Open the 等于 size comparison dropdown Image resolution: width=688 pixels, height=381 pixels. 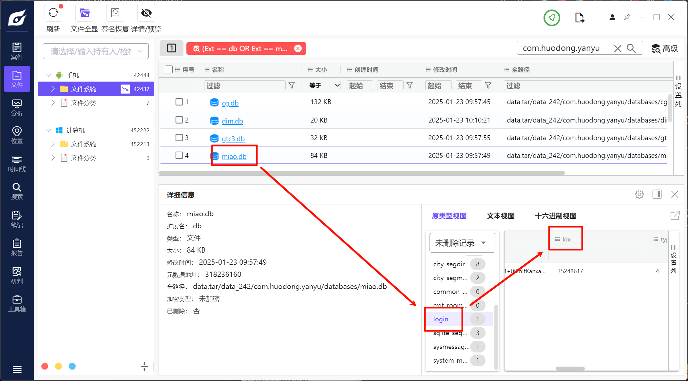click(x=324, y=86)
